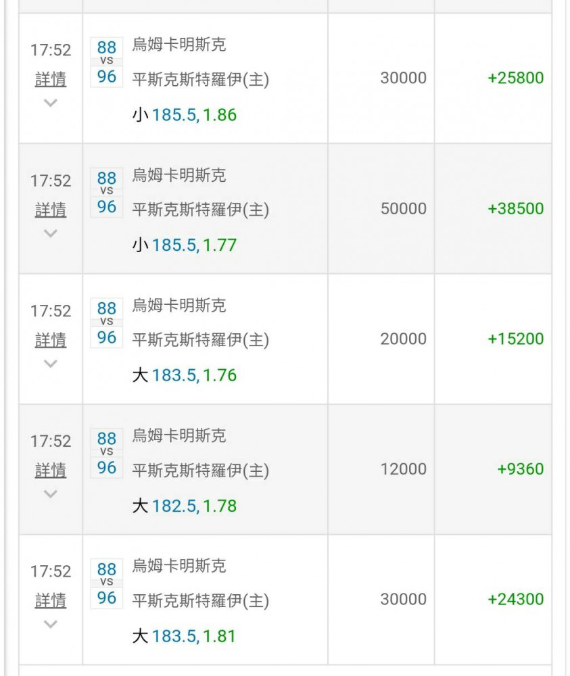
Task: Select the 小 185.5, 1.86 odds text
Action: 185,115
